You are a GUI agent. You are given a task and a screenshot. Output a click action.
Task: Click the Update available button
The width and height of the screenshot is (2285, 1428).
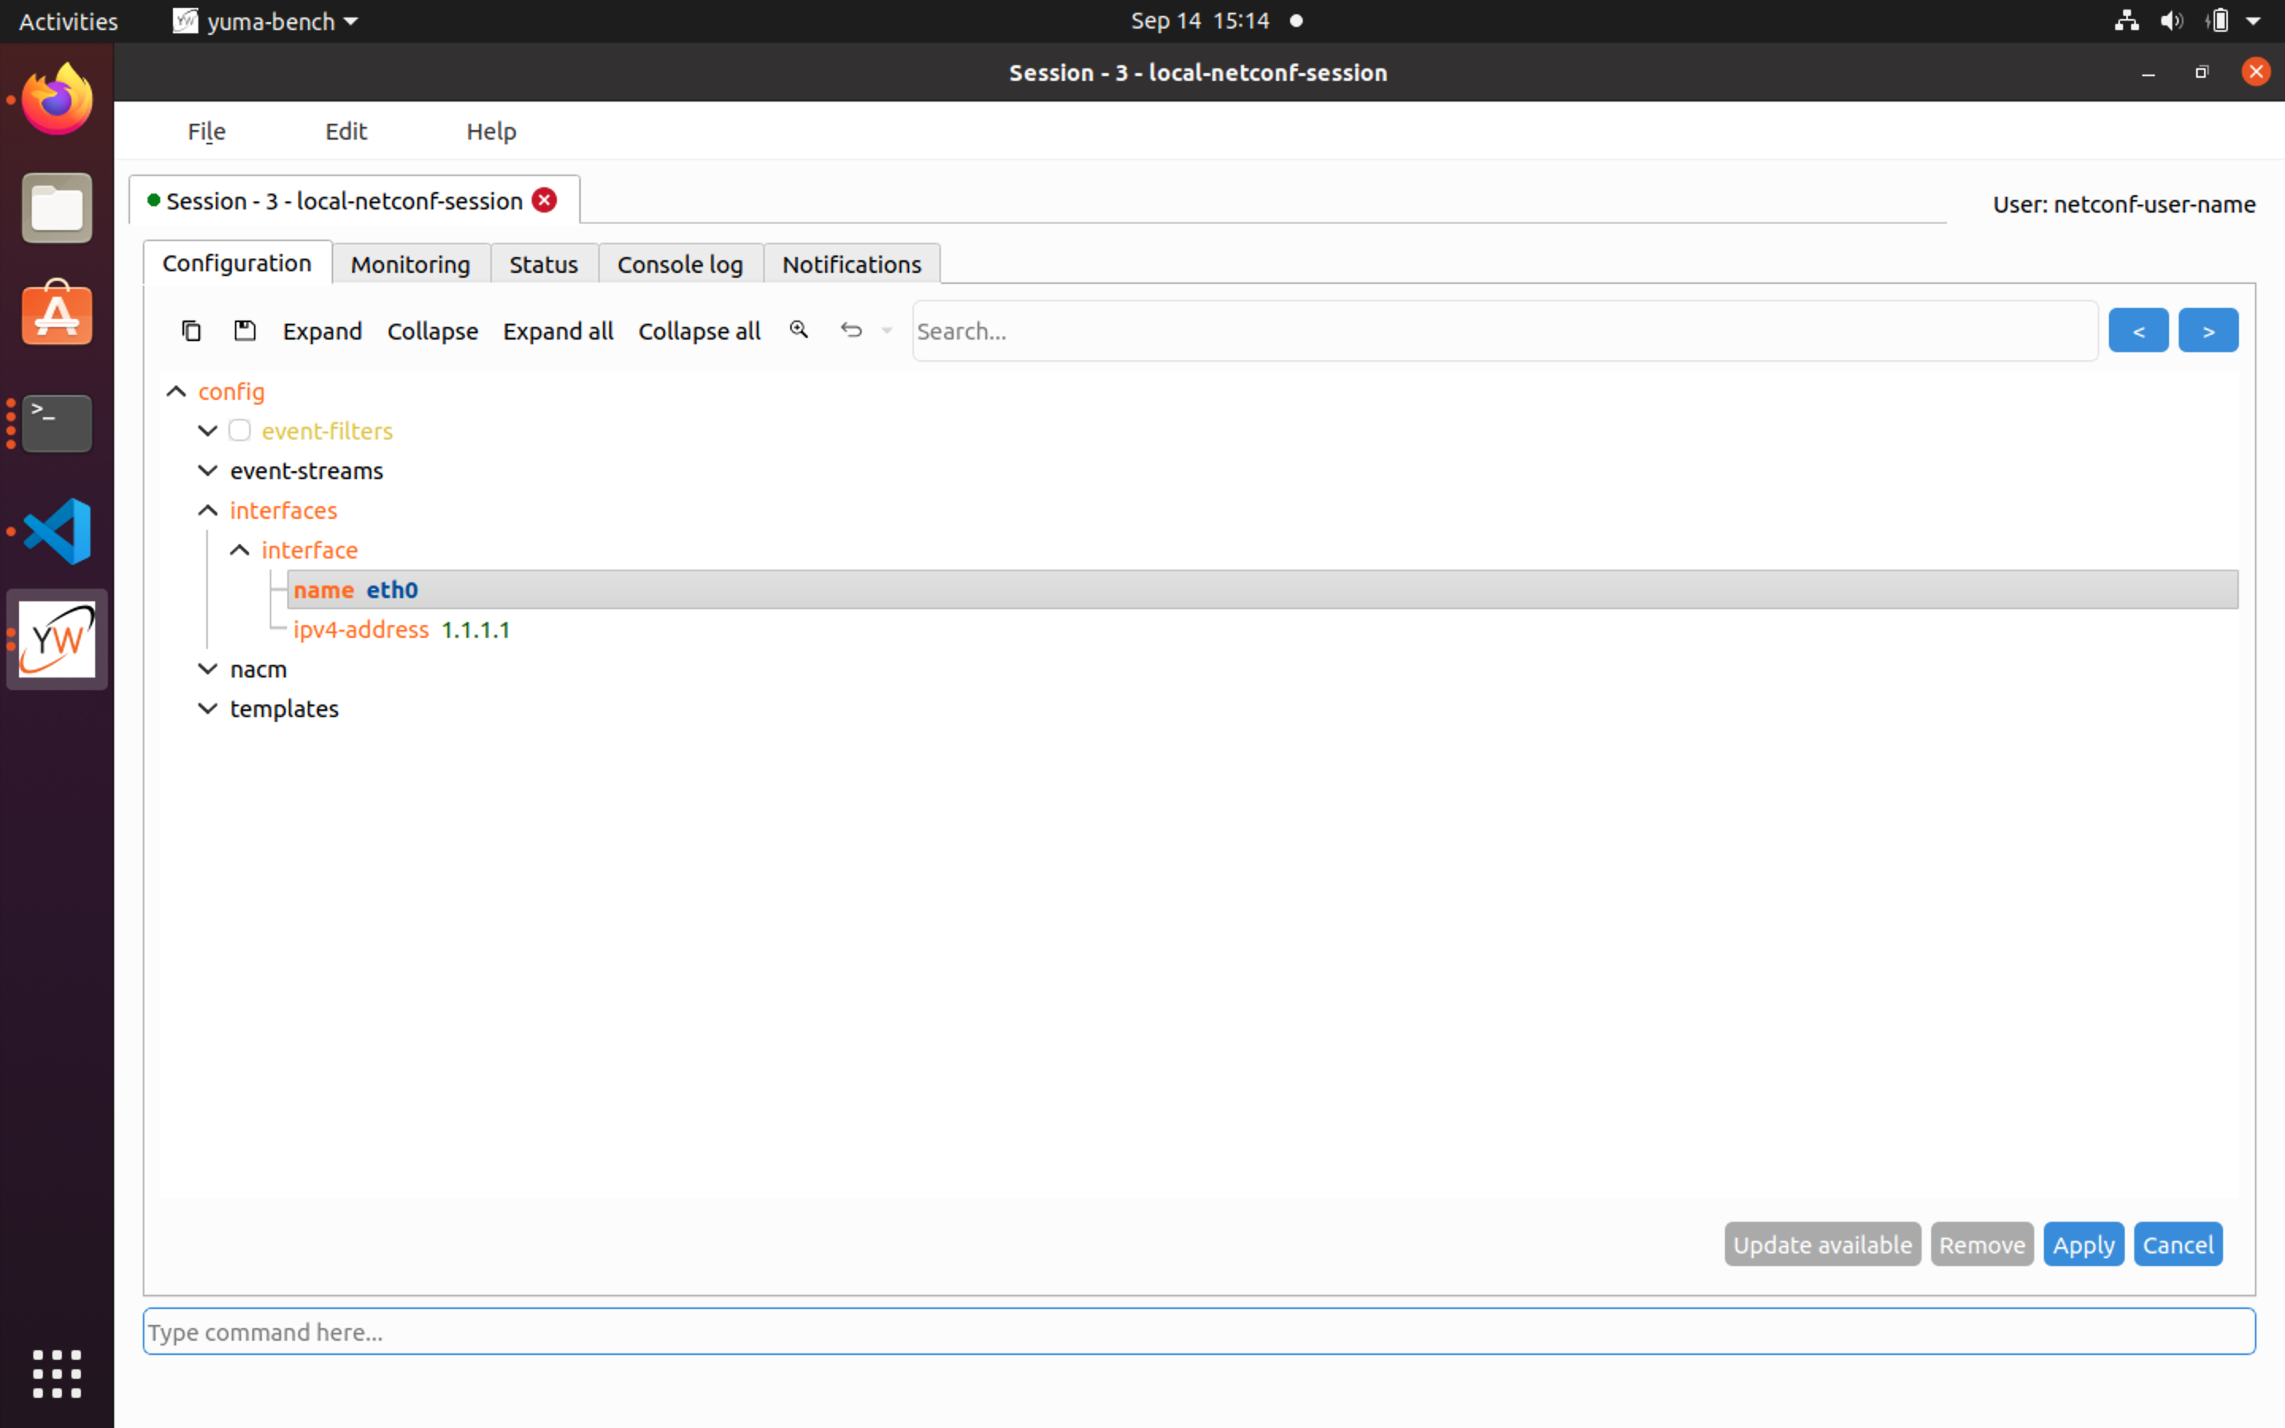(x=1822, y=1244)
